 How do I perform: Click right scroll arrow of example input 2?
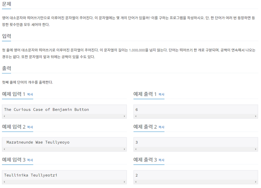pyautogui.click(x=124, y=149)
